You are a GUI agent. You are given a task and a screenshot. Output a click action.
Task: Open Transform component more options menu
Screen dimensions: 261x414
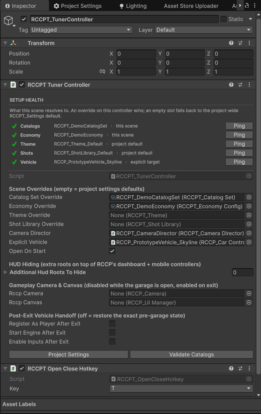249,43
